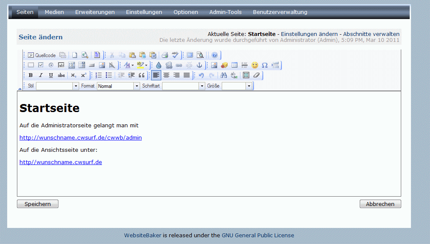
Task: Insert a selection list field
Action: [82, 65]
